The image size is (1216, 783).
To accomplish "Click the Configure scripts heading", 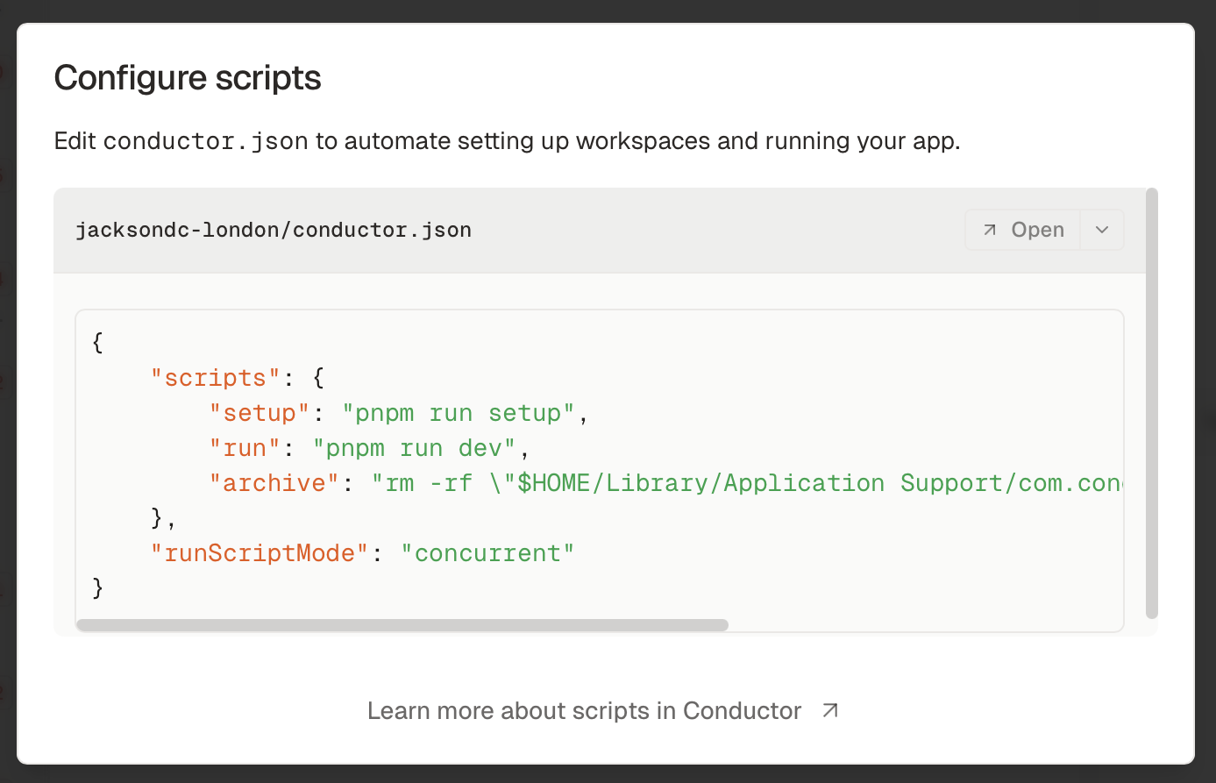I will pos(188,78).
